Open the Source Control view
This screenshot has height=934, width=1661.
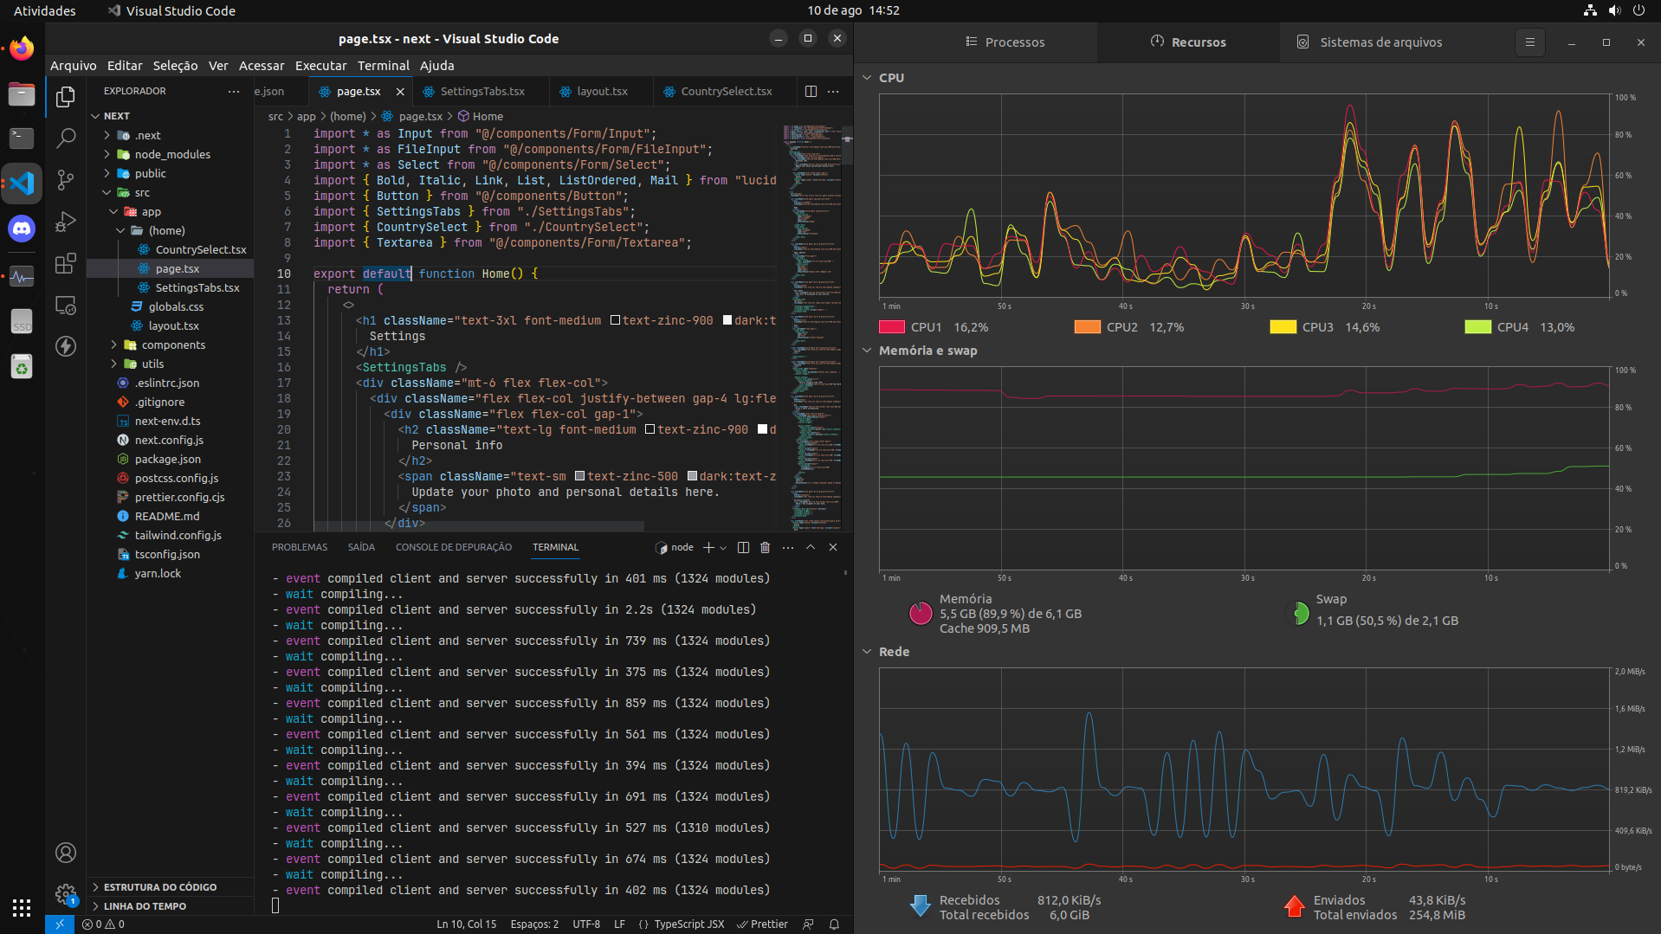click(x=66, y=180)
